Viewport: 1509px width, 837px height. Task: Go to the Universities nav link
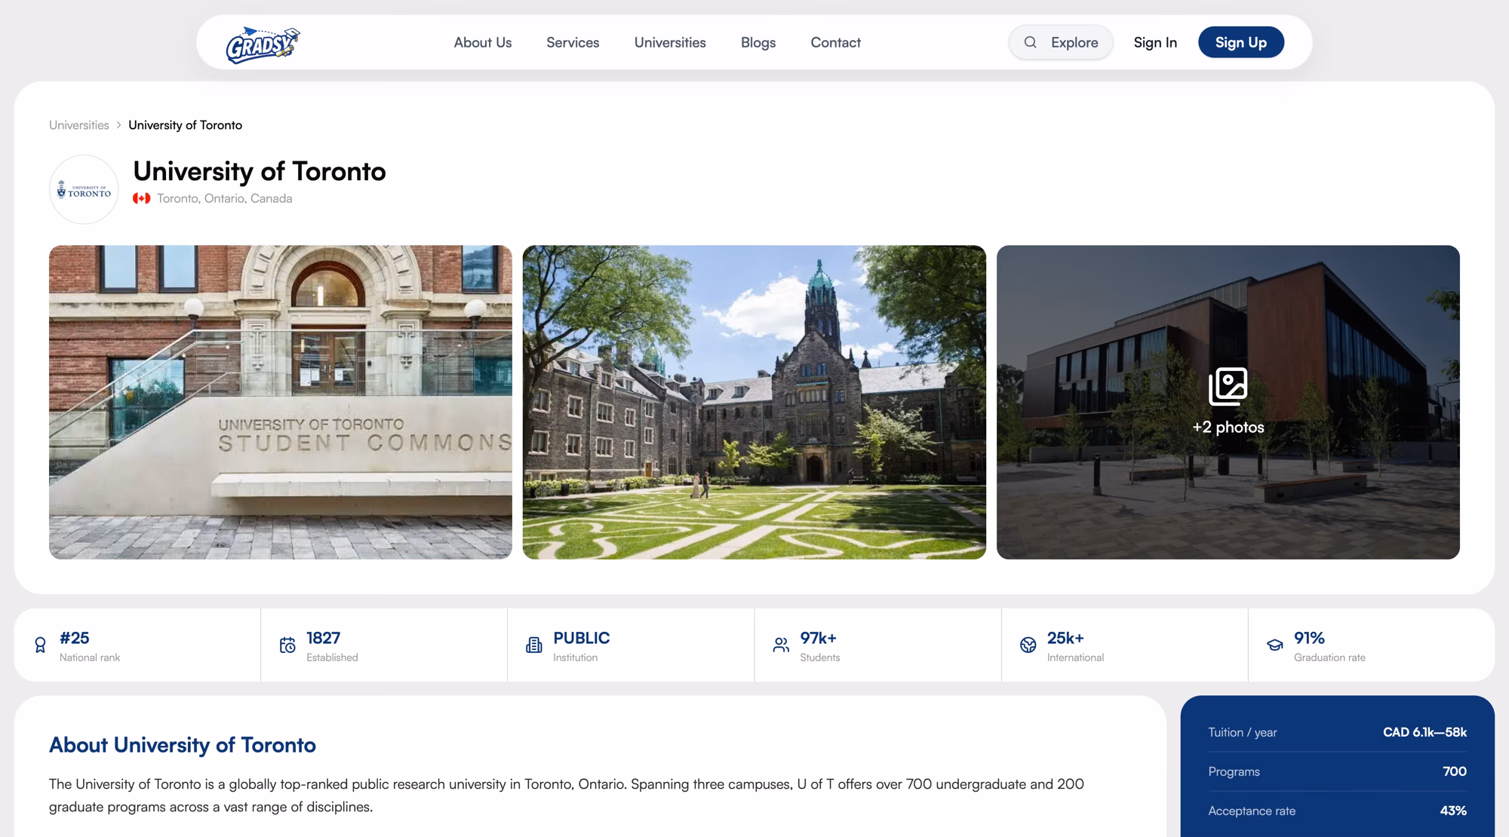[670, 42]
